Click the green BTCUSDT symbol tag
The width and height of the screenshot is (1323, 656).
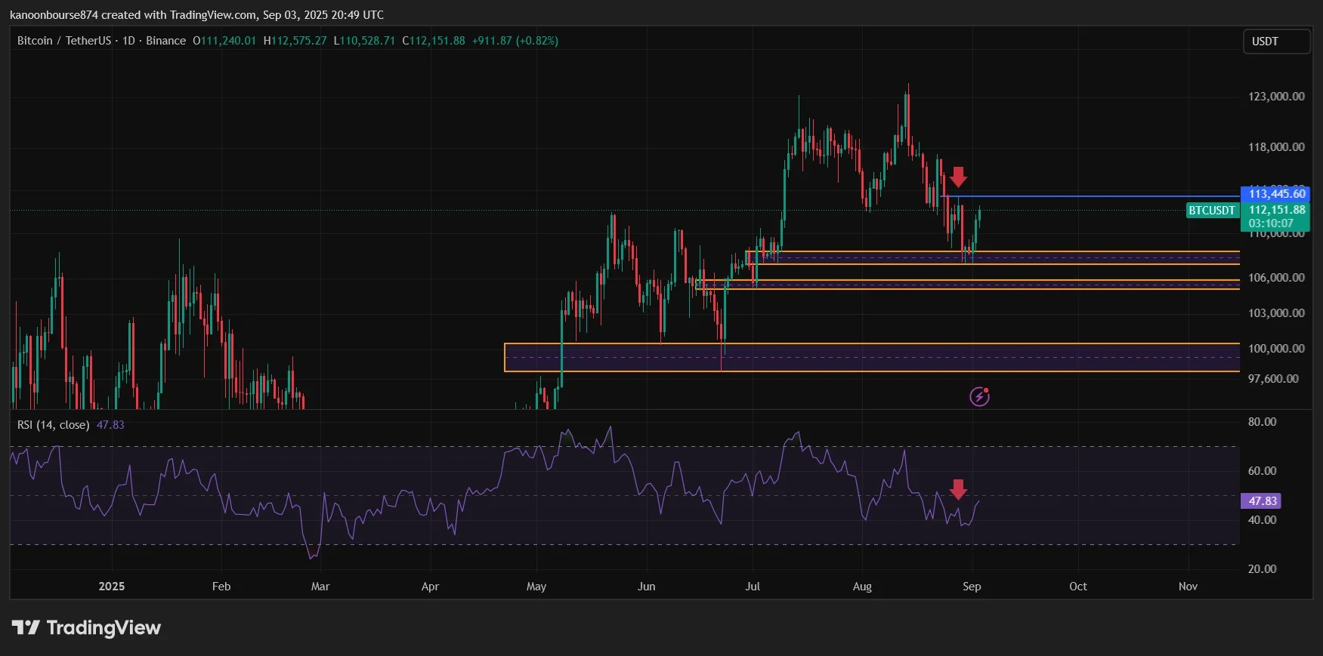pyautogui.click(x=1211, y=211)
